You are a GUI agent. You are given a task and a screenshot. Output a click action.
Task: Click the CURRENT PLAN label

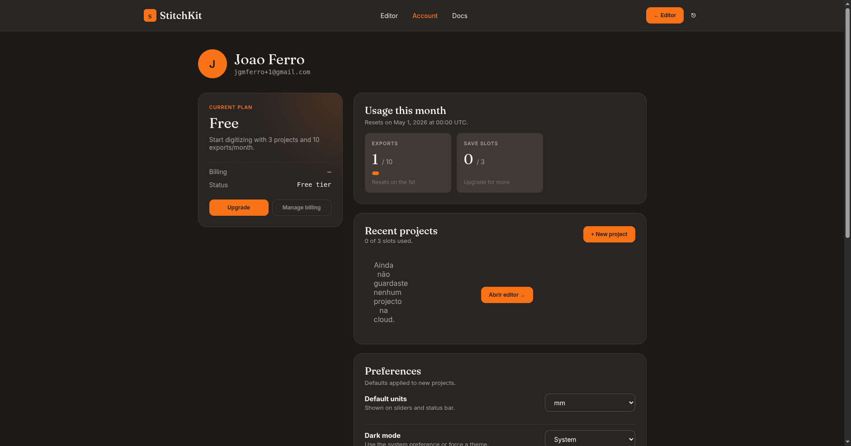pos(231,107)
